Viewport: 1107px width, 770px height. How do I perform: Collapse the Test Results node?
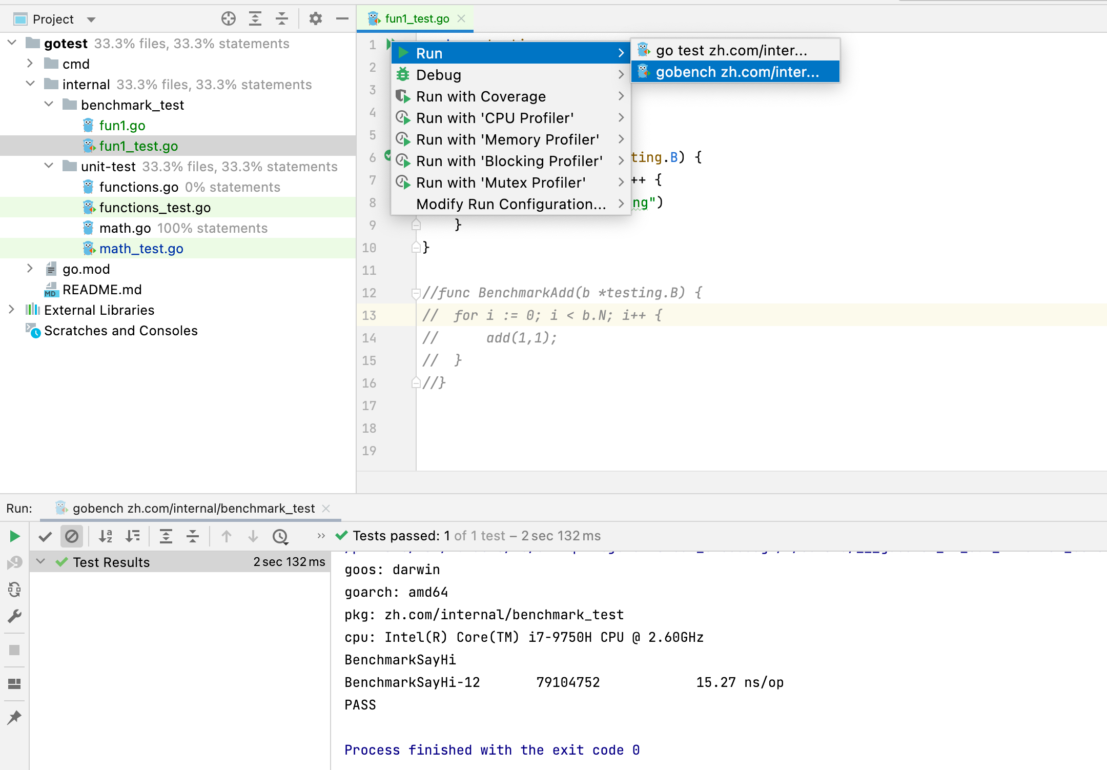[41, 562]
